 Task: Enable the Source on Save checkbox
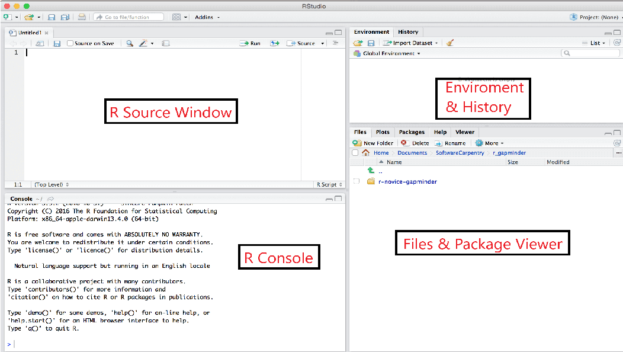pos(69,42)
